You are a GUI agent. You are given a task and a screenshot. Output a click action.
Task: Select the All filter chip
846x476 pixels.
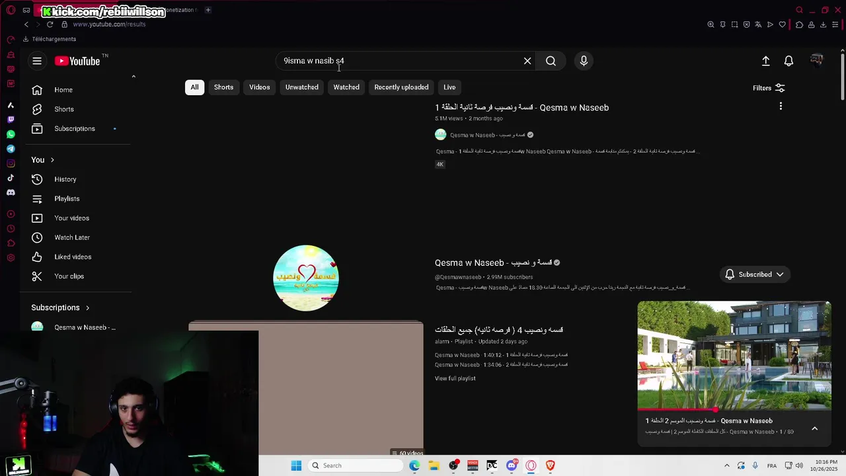[x=194, y=87]
